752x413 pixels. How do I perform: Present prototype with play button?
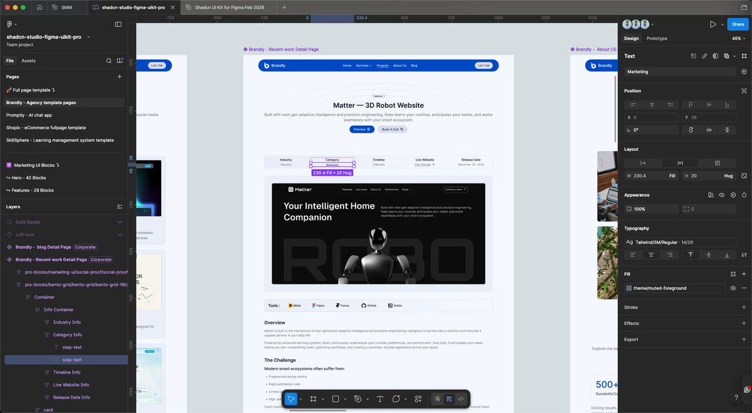[713, 24]
